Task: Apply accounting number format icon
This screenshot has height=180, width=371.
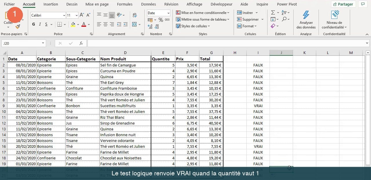Action: point(150,20)
